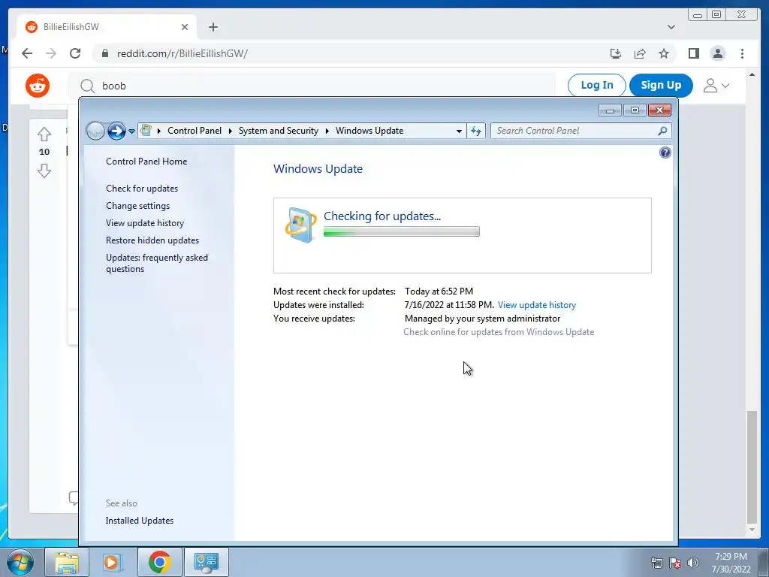Click the Chrome address bar URL
Screen dimensions: 769x577
click(x=182, y=53)
